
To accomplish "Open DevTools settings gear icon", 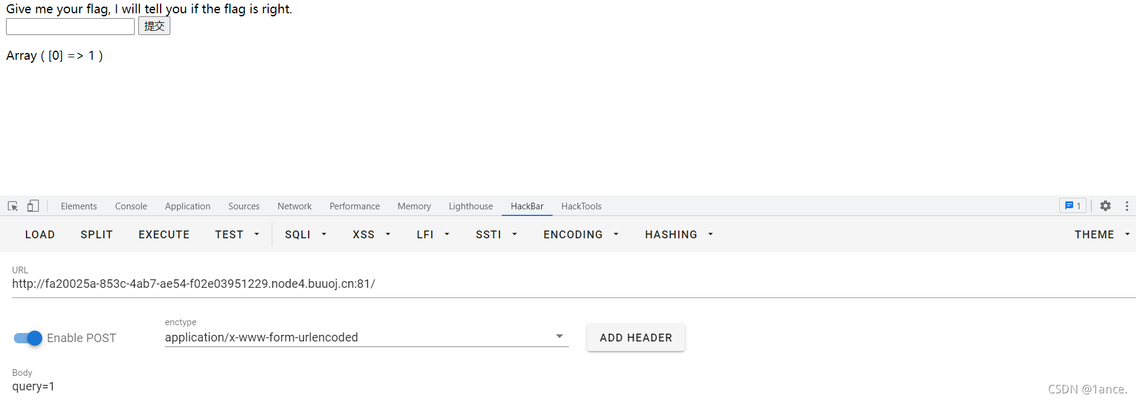I will [x=1105, y=206].
